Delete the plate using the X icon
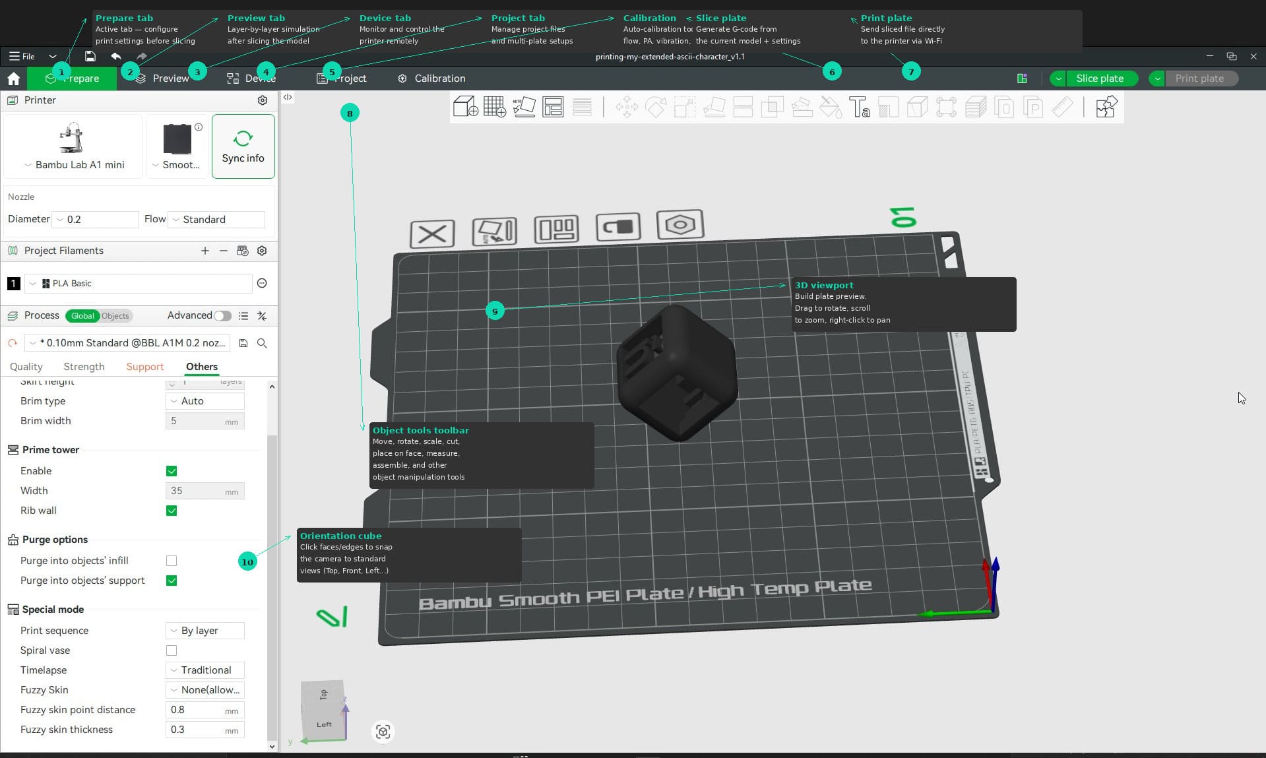Image resolution: width=1266 pixels, height=758 pixels. (x=432, y=232)
